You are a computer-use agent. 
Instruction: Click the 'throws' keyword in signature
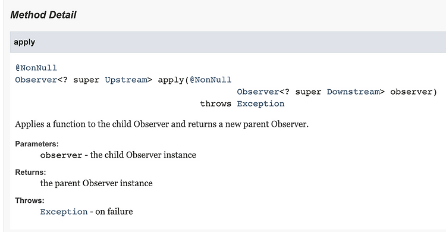pos(216,104)
